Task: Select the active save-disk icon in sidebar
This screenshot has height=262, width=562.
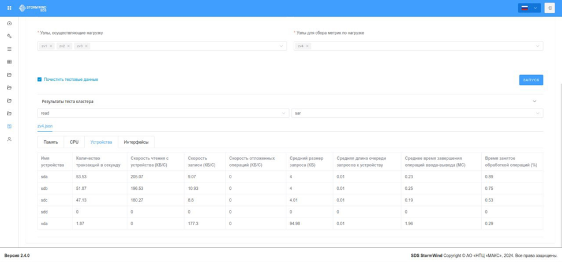Action: [x=9, y=126]
